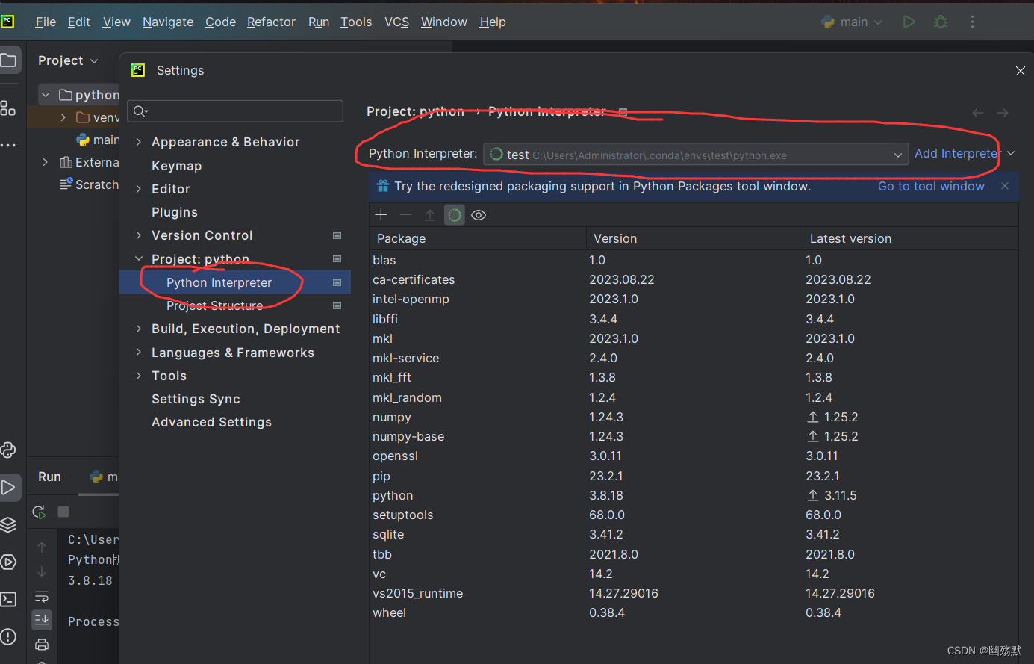The width and height of the screenshot is (1034, 664).
Task: Expand Languages & Frameworks settings
Action: (139, 353)
